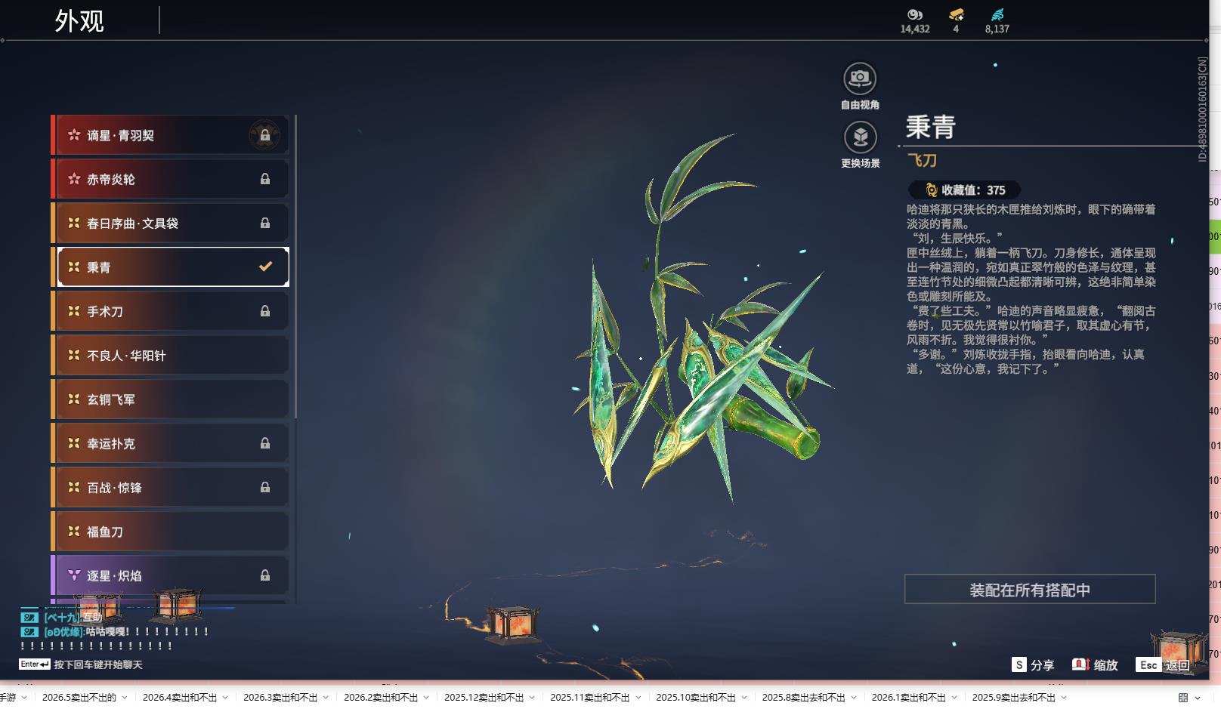Click the teal feather icon above 8,137
The image size is (1221, 709).
pyautogui.click(x=997, y=14)
